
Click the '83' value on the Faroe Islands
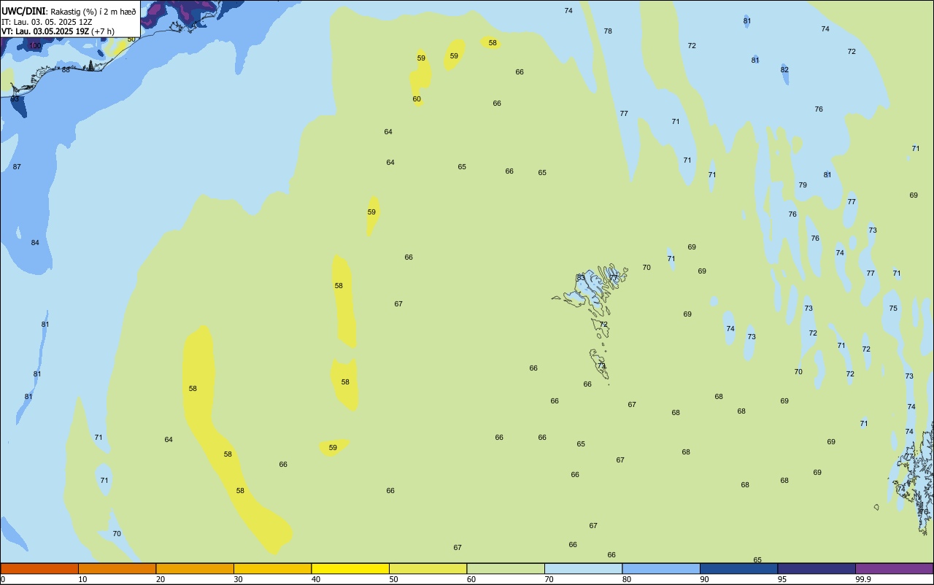pyautogui.click(x=581, y=278)
